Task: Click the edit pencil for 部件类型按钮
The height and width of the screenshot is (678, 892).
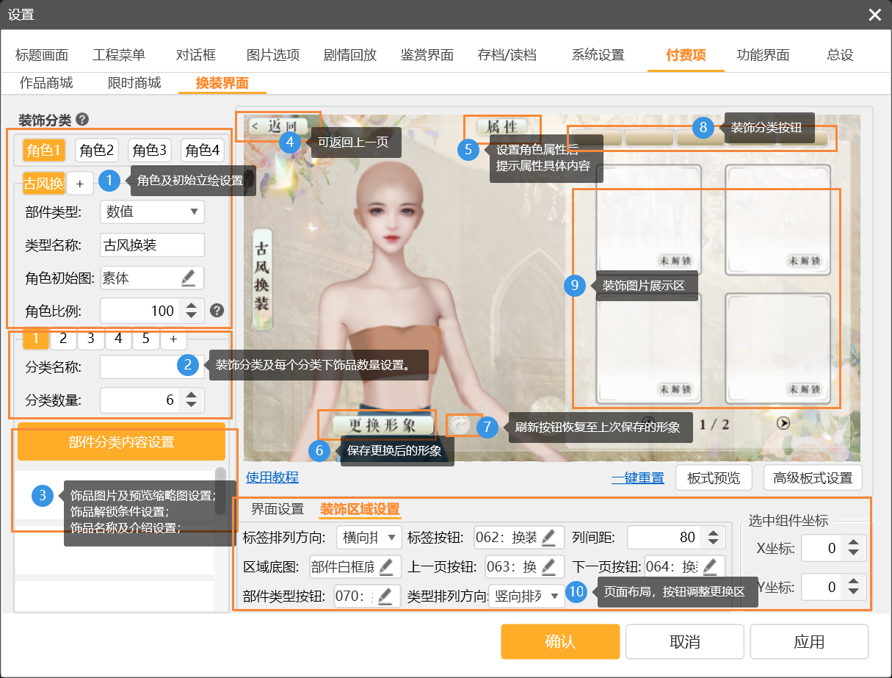Action: (x=385, y=595)
